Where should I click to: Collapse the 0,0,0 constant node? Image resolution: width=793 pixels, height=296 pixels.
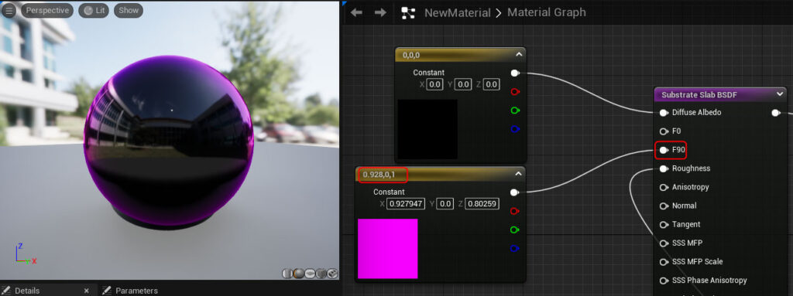point(518,55)
